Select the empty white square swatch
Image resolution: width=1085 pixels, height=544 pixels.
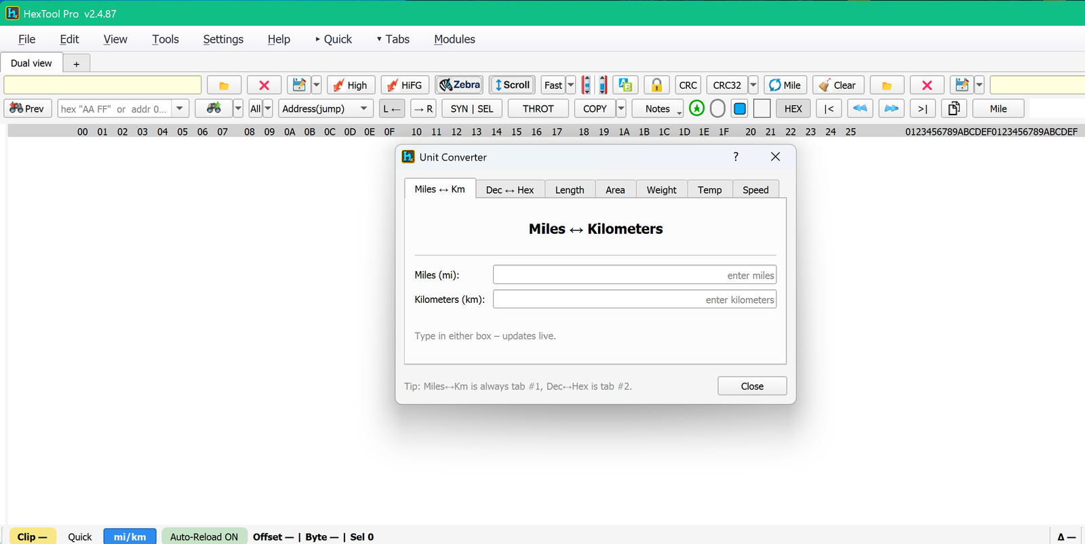762,108
